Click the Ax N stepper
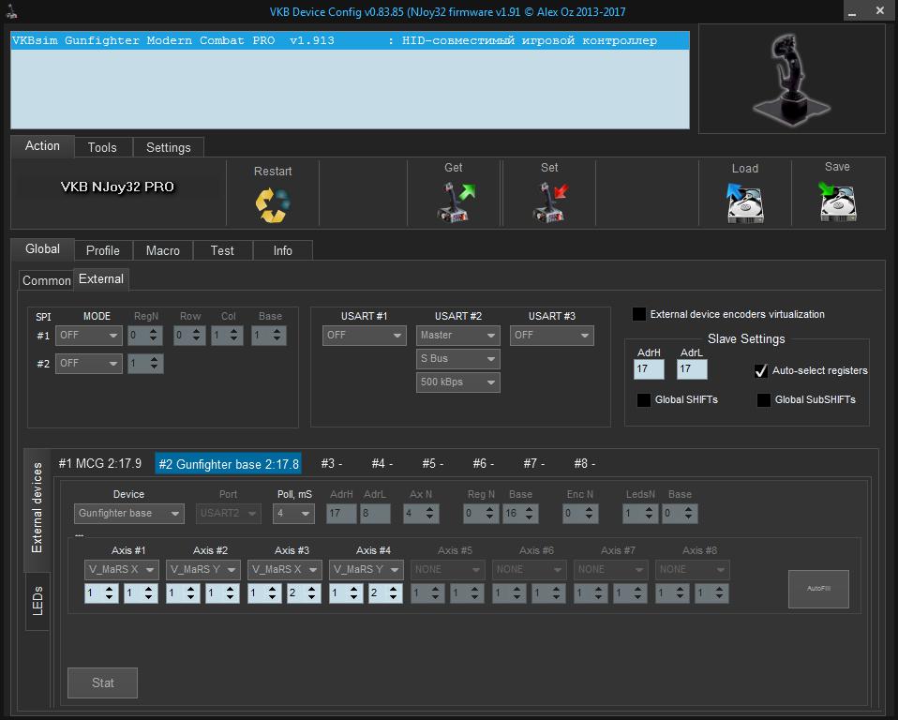The height and width of the screenshot is (720, 898). click(422, 513)
